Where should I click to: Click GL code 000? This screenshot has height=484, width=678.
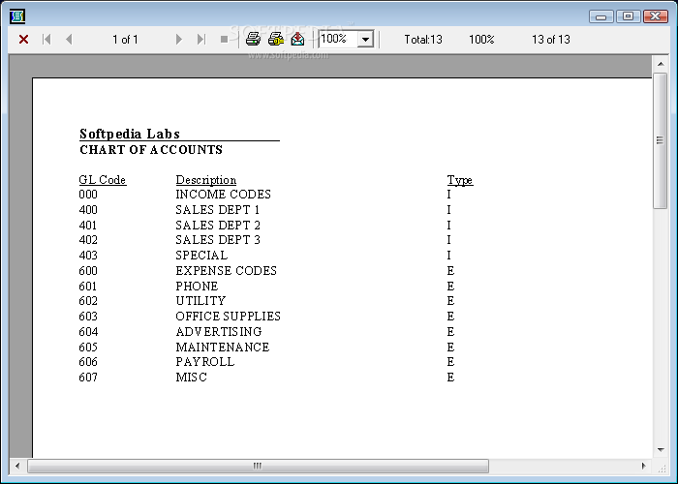[88, 195]
